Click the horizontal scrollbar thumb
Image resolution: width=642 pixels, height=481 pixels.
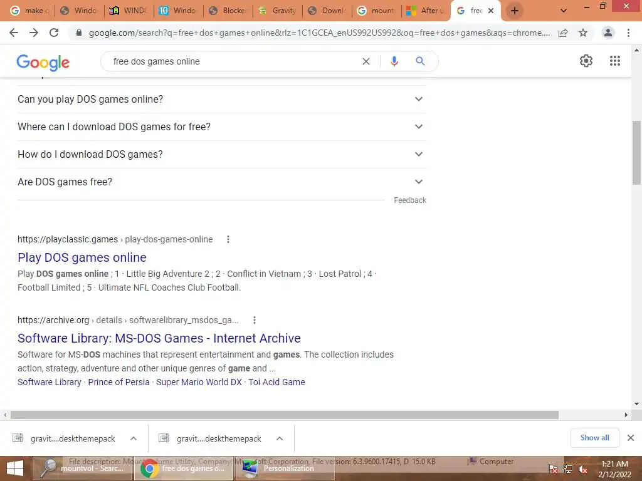point(285,415)
